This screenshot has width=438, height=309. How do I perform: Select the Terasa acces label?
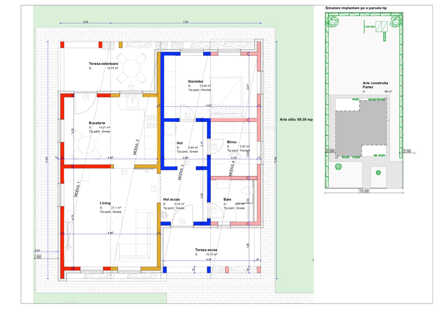point(206,250)
